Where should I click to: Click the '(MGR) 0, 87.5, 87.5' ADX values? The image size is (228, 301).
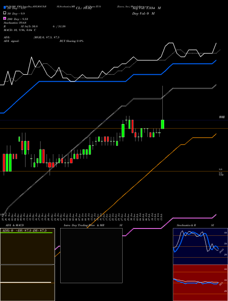tap(47, 37)
